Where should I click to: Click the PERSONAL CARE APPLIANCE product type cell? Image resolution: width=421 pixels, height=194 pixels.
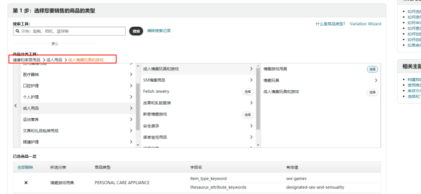coord(122,183)
